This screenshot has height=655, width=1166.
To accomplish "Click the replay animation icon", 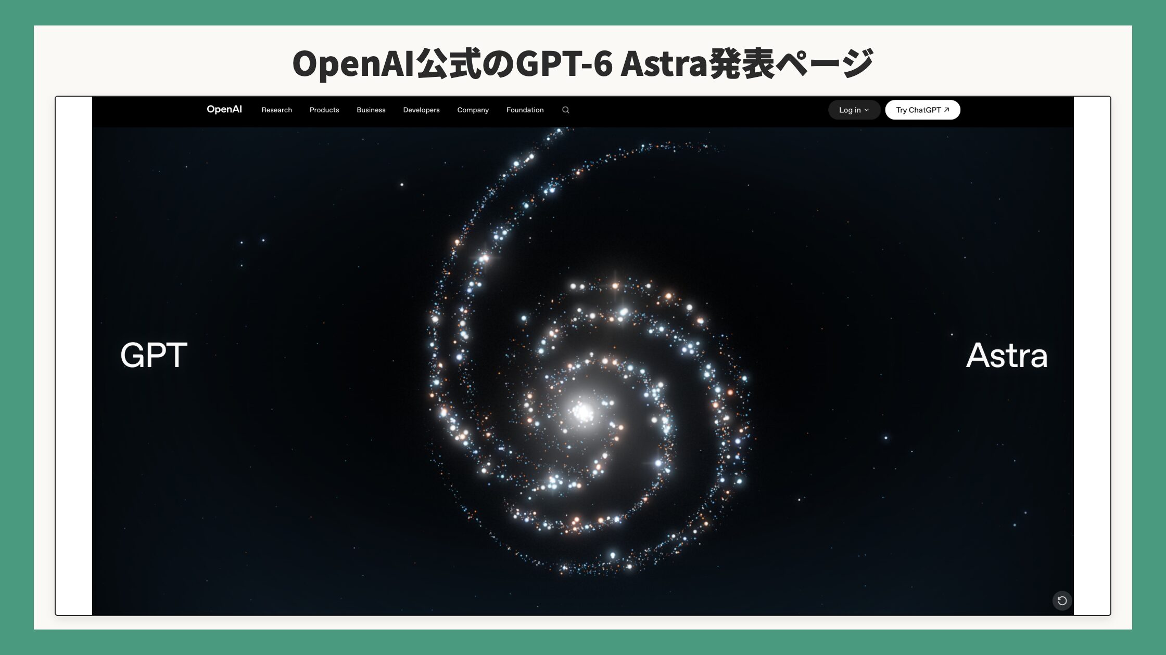I will point(1062,601).
